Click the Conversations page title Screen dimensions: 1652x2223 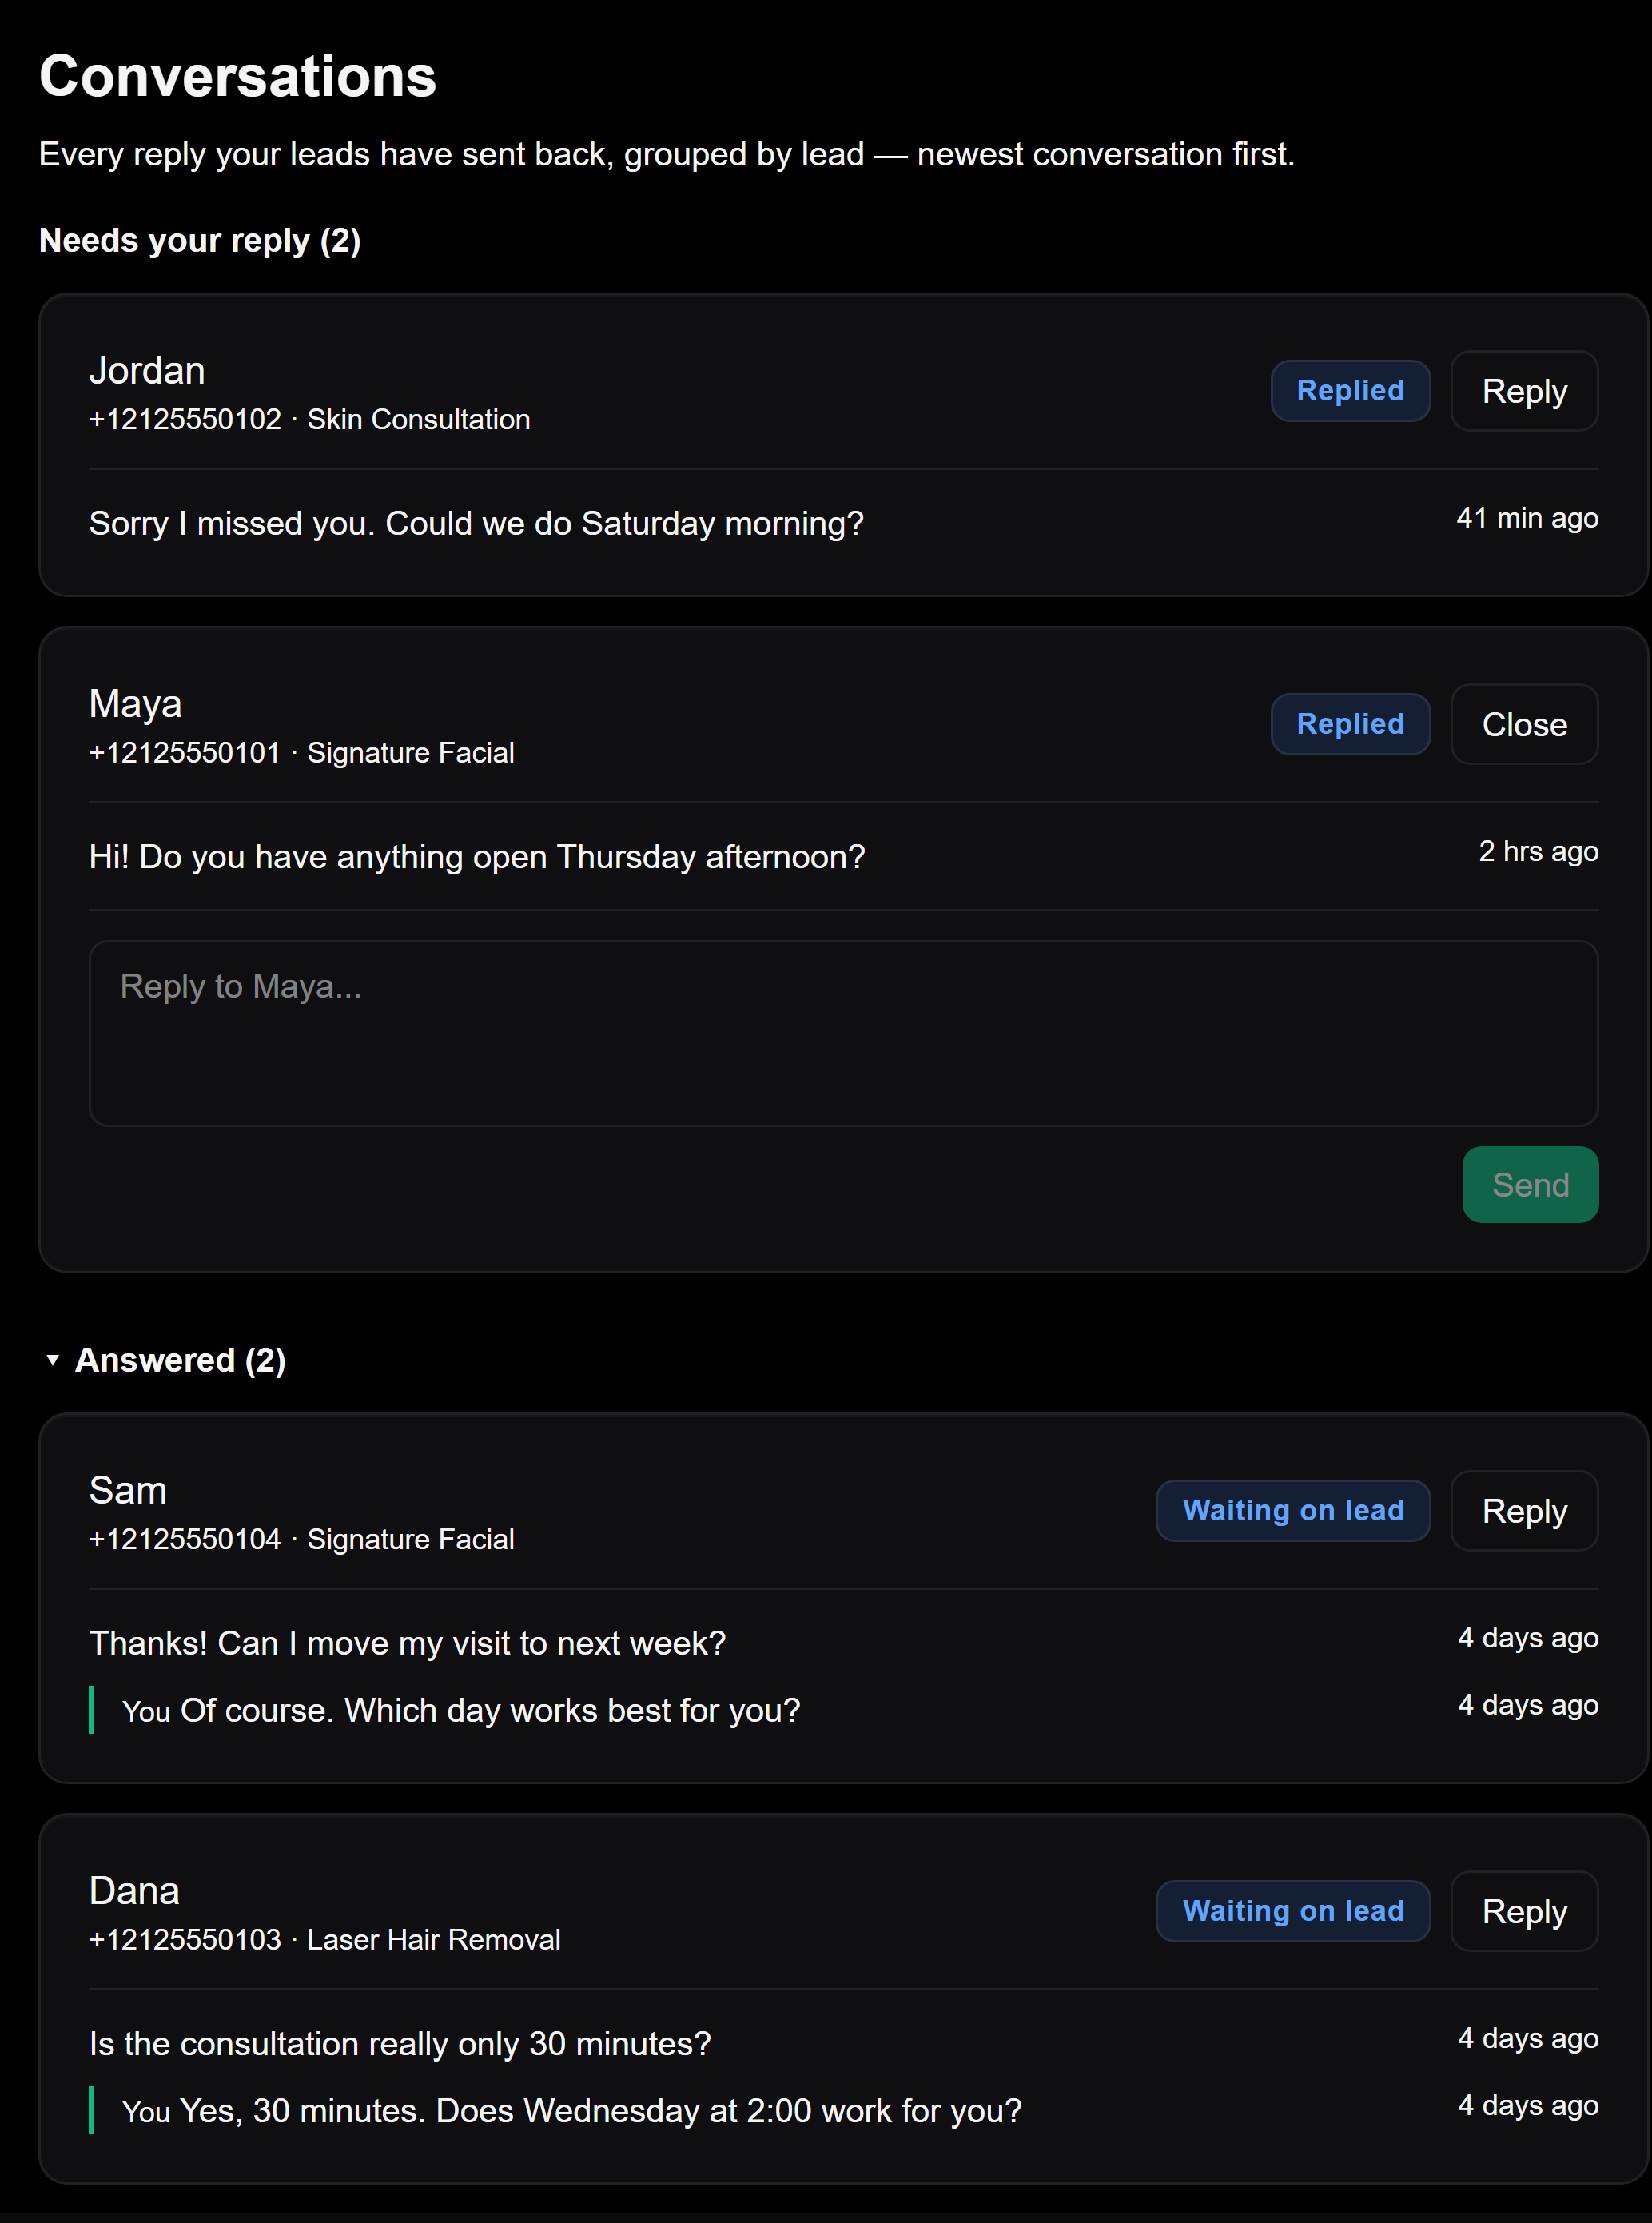click(238, 76)
